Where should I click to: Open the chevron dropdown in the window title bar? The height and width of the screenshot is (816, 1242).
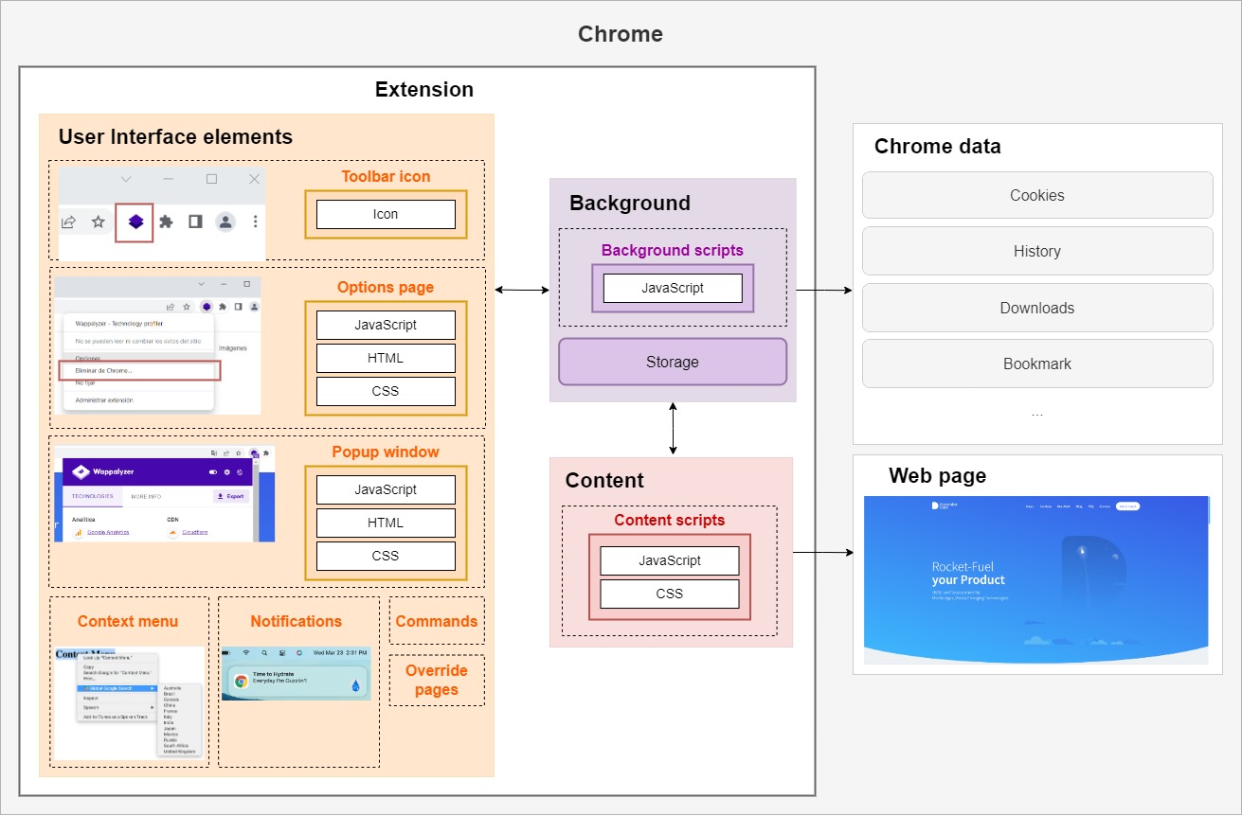pyautogui.click(x=126, y=179)
